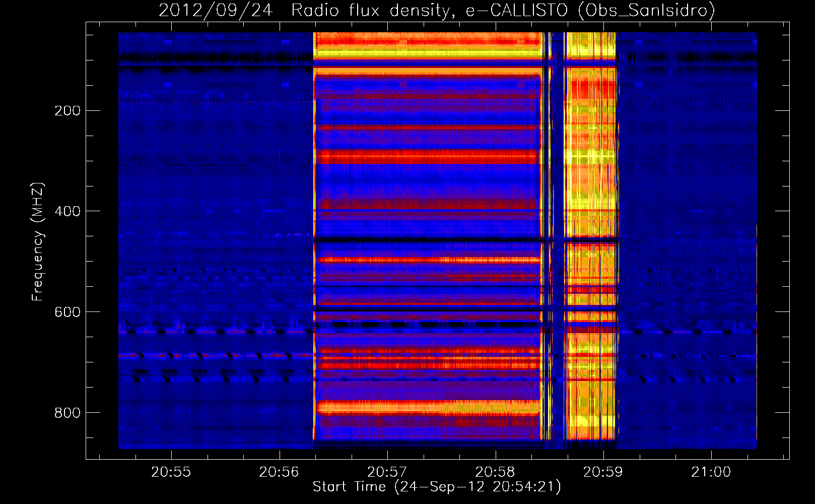Click the 'Start Time (24-Sep-12 20:54:21)' label

click(x=437, y=487)
